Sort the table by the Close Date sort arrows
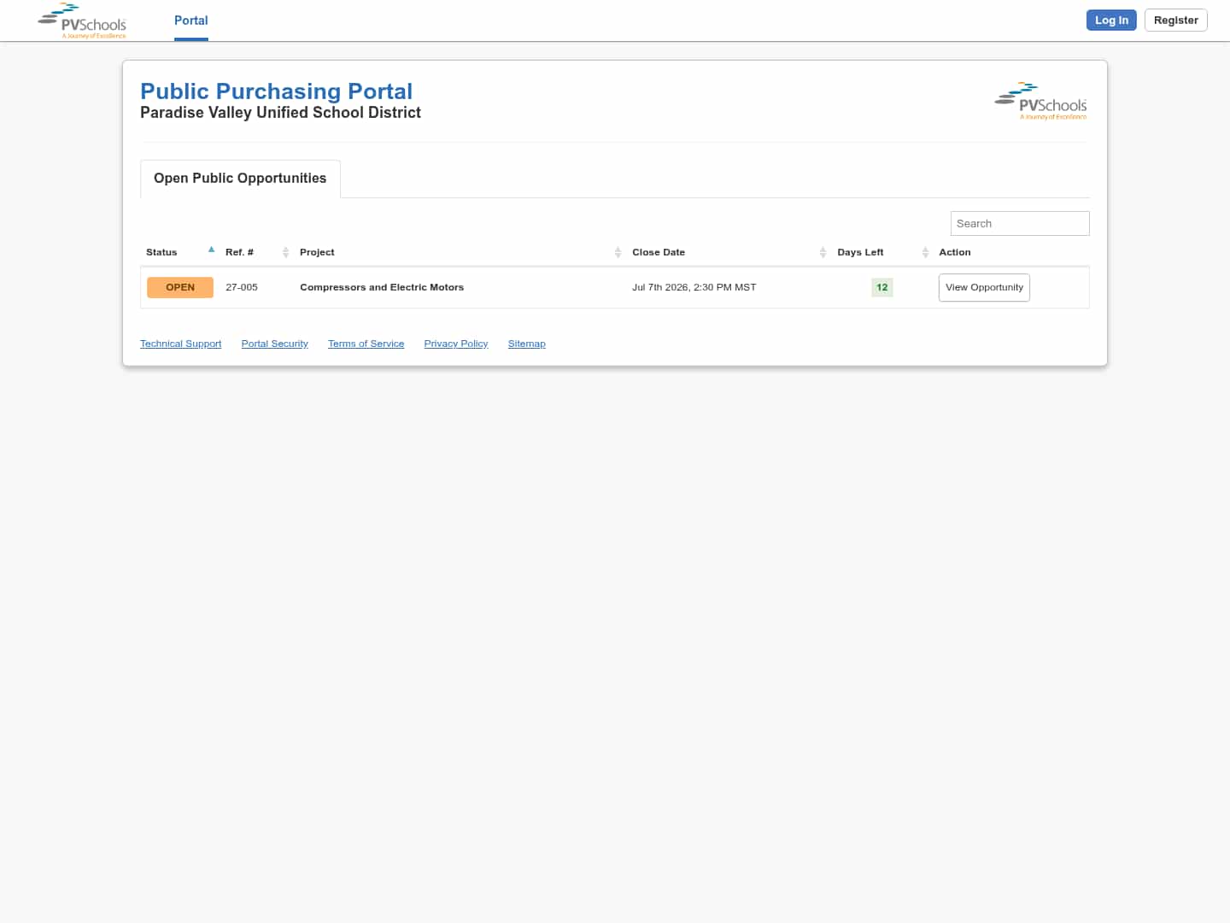Viewport: 1230px width, 923px height. (823, 252)
